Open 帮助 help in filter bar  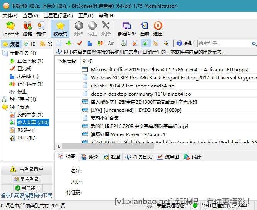coord(185,44)
